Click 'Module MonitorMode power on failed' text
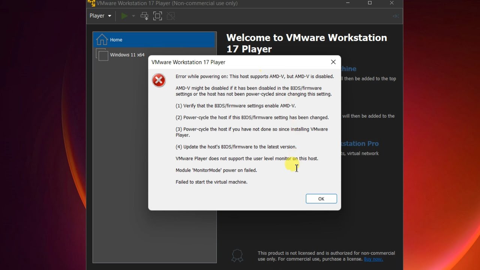Viewport: 480px width, 270px height. click(x=216, y=170)
